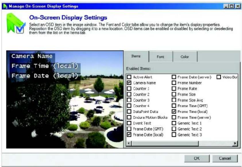
Task: Click the left arrow of the items scrollbar
Action: click(x=129, y=143)
